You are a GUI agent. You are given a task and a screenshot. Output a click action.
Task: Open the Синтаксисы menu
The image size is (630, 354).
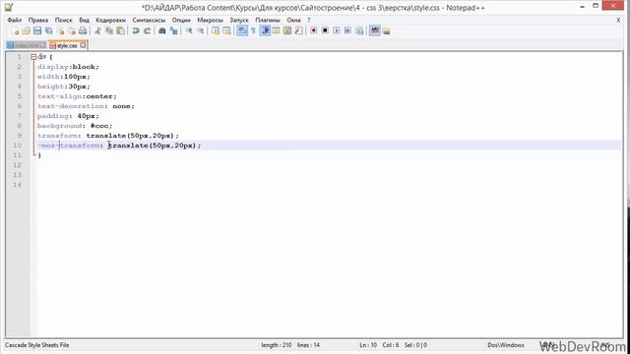[x=149, y=20]
